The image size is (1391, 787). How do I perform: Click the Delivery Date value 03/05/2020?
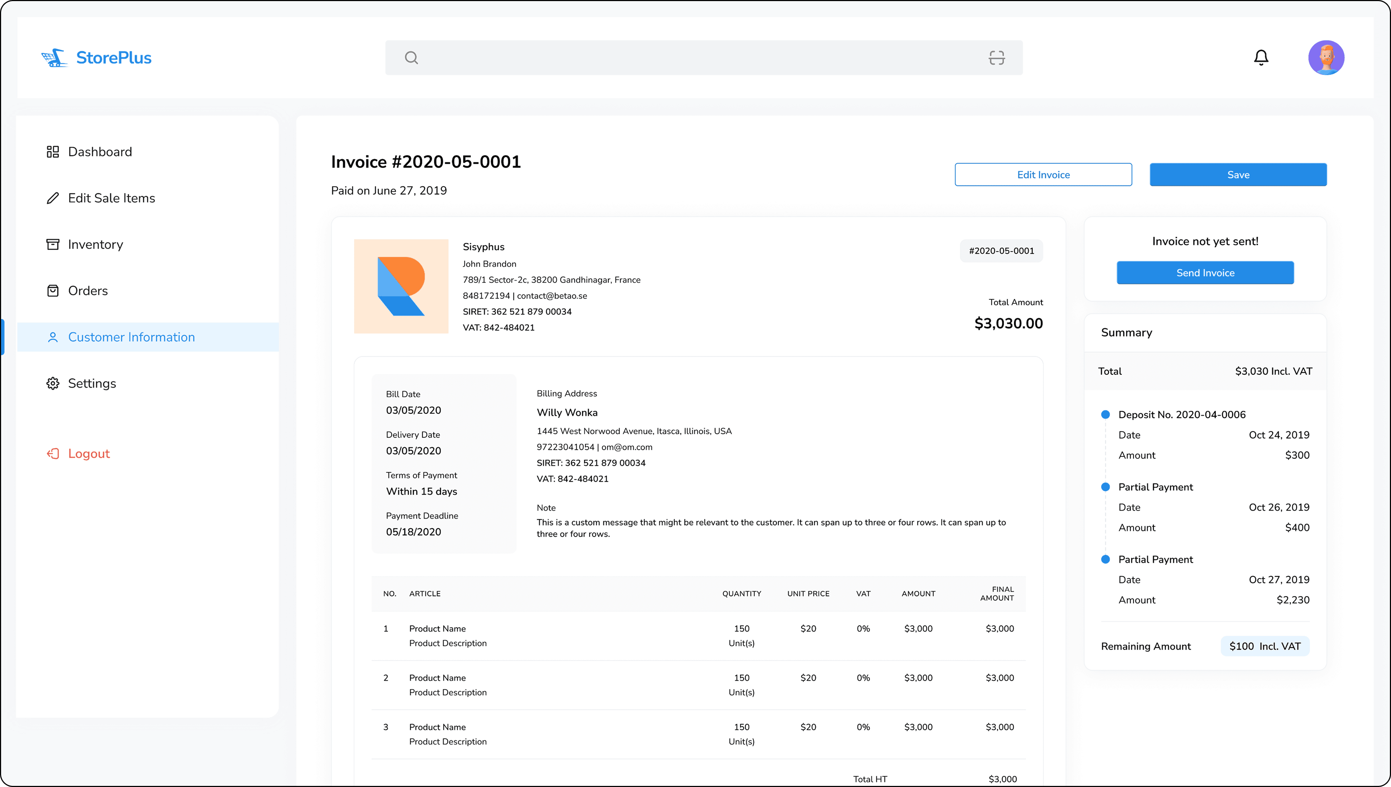413,451
